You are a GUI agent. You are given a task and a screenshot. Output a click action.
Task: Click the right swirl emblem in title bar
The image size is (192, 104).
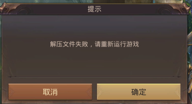(x=165, y=11)
